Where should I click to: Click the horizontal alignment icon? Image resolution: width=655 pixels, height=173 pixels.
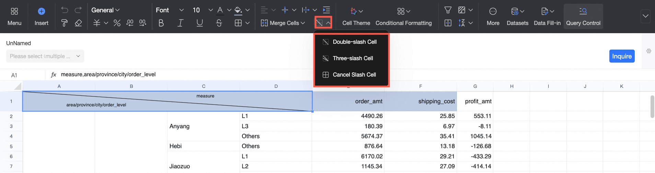pos(264,10)
